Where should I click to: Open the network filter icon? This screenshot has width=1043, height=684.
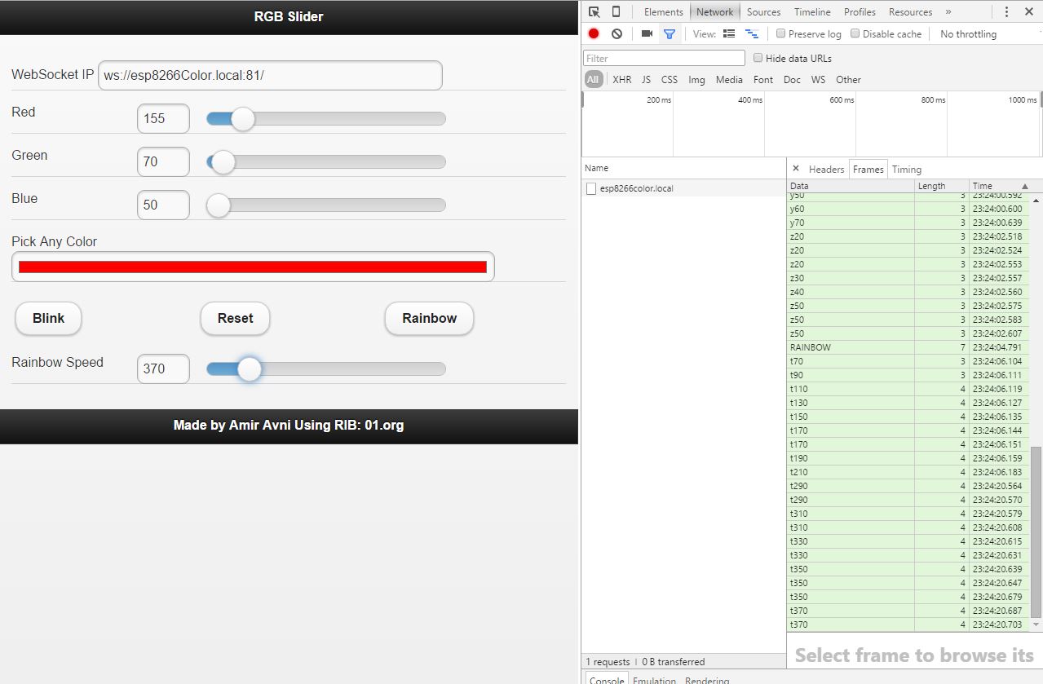click(x=670, y=33)
